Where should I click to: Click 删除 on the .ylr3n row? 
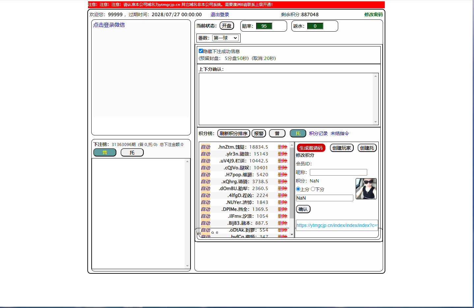pyautogui.click(x=282, y=154)
